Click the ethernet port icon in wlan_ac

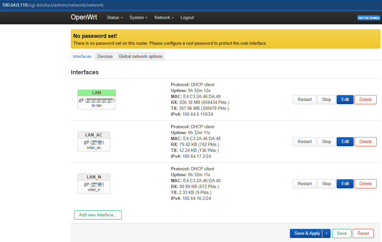pos(94,142)
